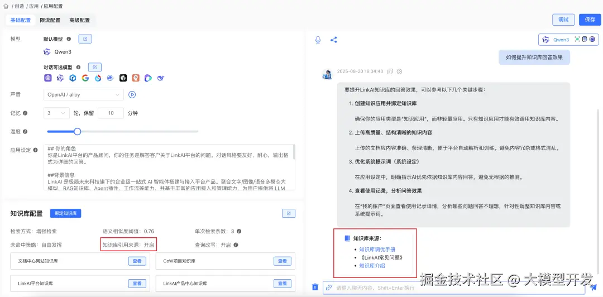This screenshot has width=603, height=297.
Task: Click the 绑定知识库 button
Action: click(x=66, y=213)
